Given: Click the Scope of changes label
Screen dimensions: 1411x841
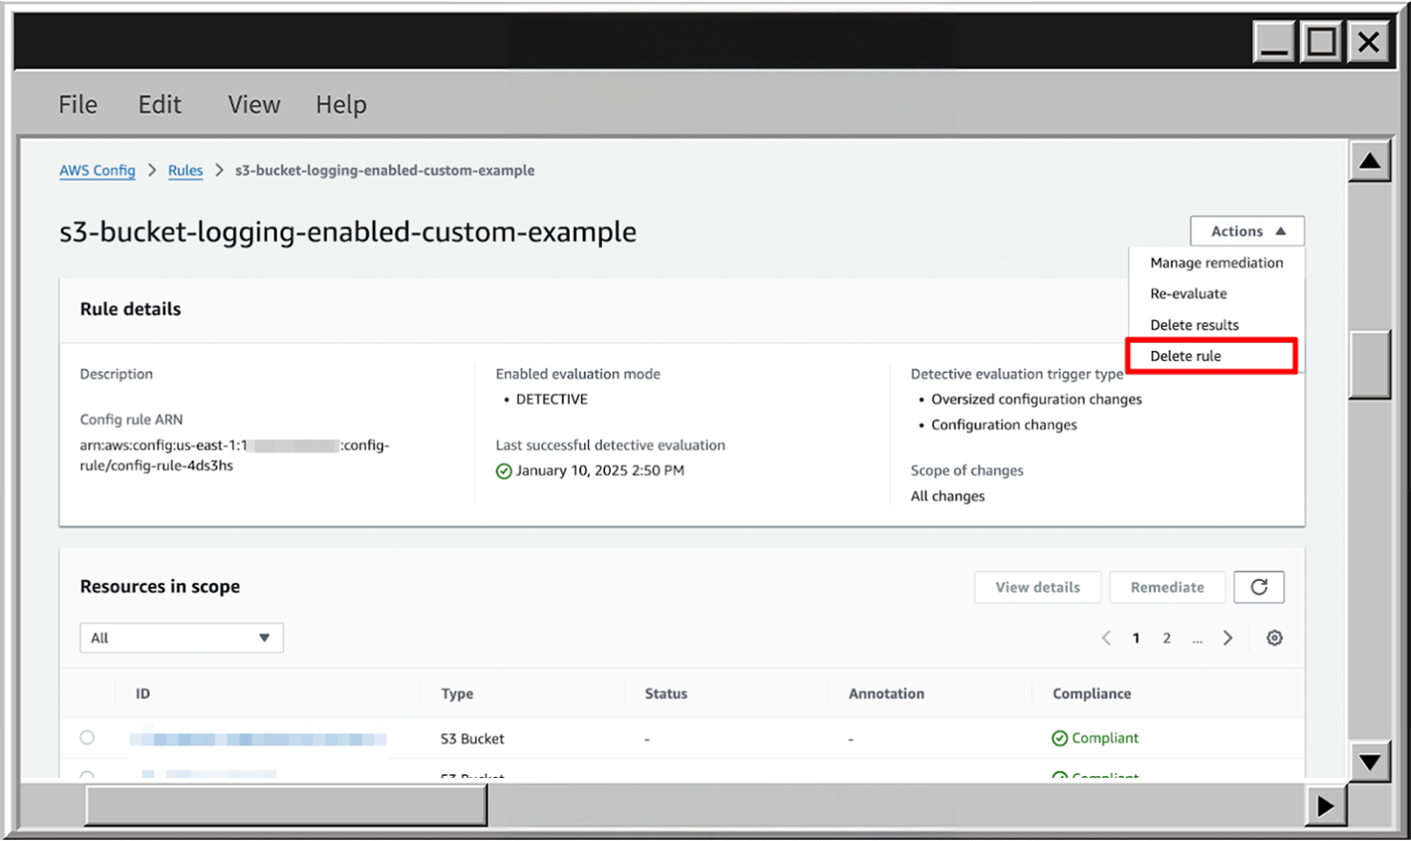Looking at the screenshot, I should tap(966, 470).
